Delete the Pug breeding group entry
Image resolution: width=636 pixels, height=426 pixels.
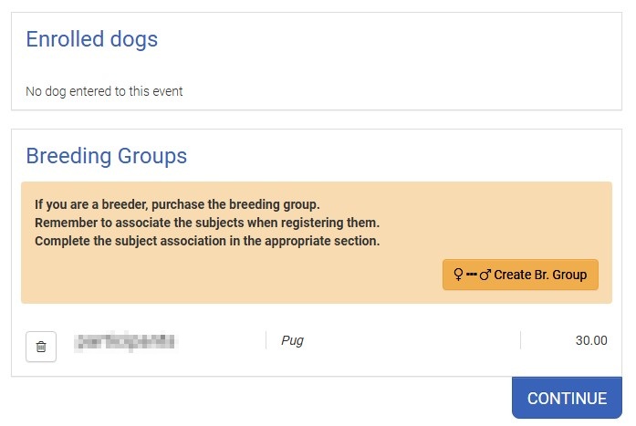pyautogui.click(x=41, y=347)
